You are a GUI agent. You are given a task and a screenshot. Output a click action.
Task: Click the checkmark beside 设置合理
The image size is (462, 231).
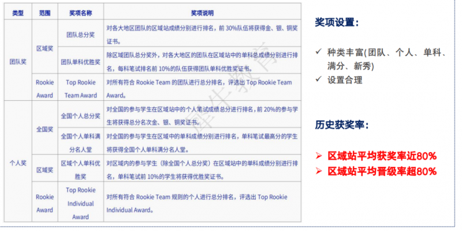(318, 79)
